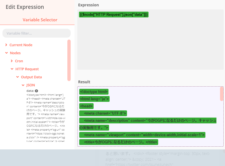Screen dimensions: 225x166
Task: Click the Result panel vertical scrollbar
Action: tap(221, 94)
